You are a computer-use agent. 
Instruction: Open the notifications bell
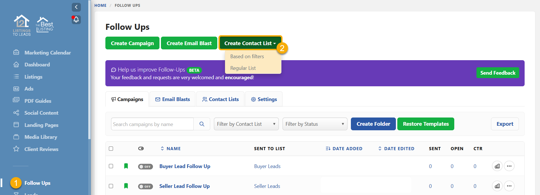coord(76,20)
